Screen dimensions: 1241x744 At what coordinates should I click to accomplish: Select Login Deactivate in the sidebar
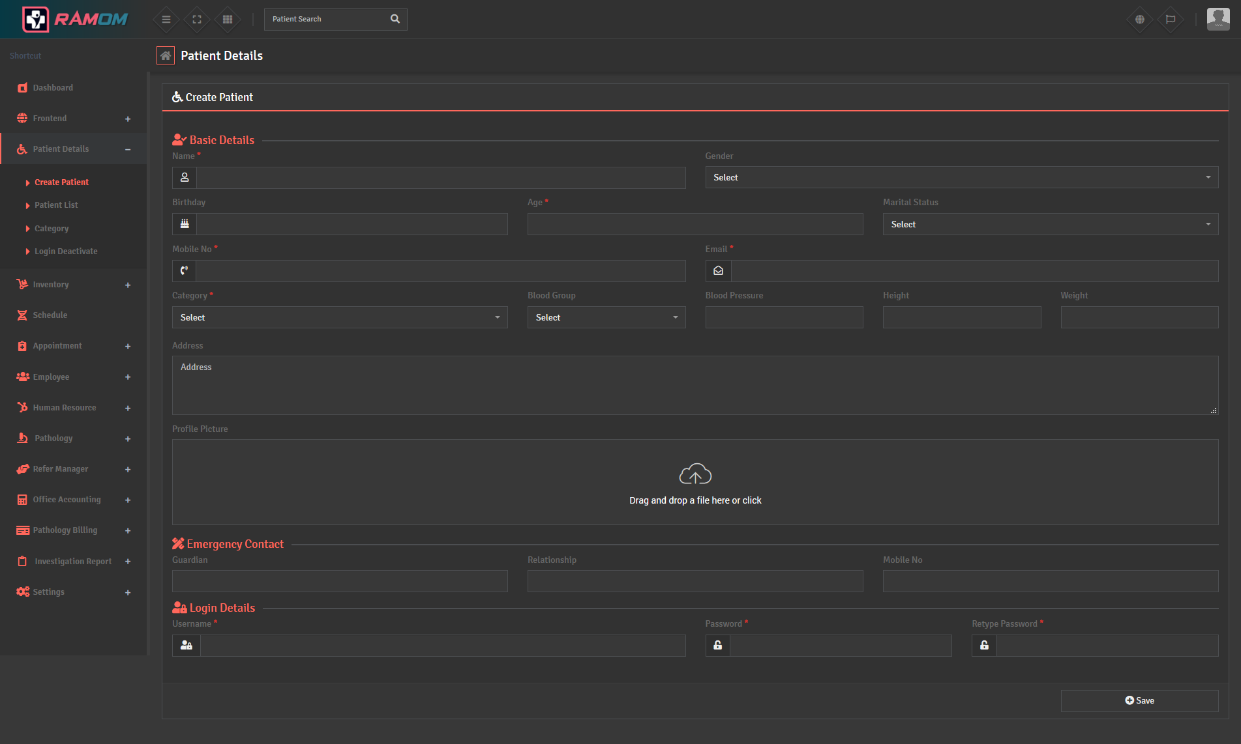tap(66, 251)
